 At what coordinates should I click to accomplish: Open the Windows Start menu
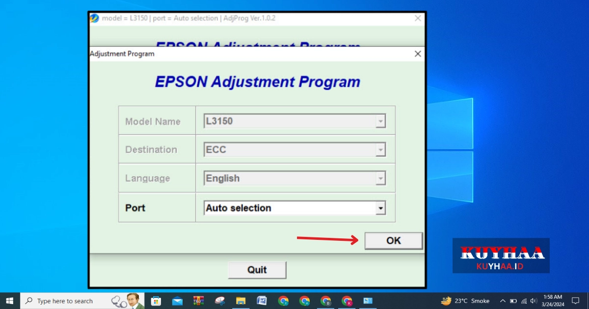(10, 301)
